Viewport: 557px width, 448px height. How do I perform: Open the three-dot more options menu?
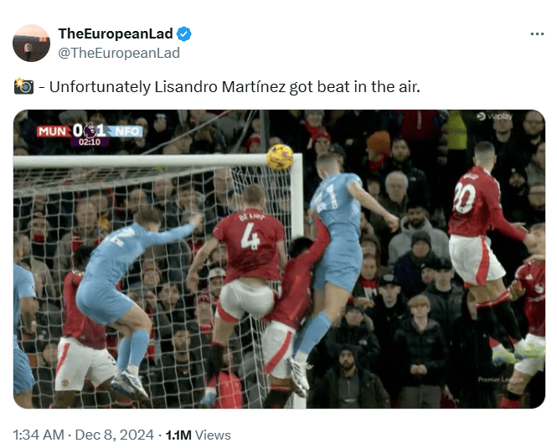tap(537, 34)
